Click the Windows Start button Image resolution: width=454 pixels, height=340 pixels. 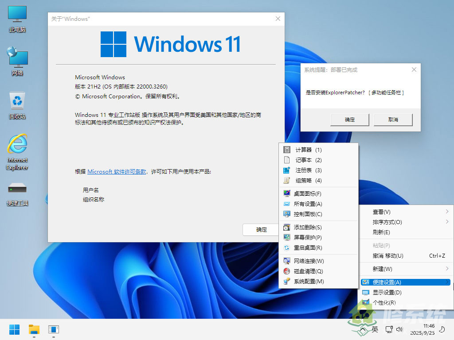point(14,329)
